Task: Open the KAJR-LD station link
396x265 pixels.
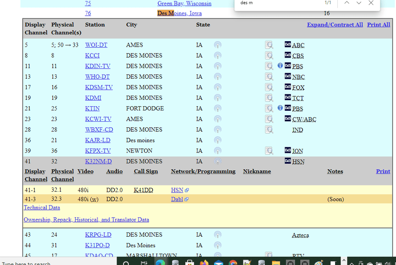Action: 98,140
